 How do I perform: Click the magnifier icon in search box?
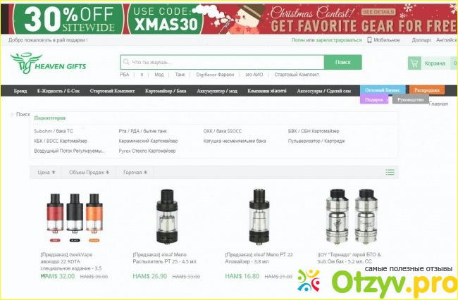(126, 62)
